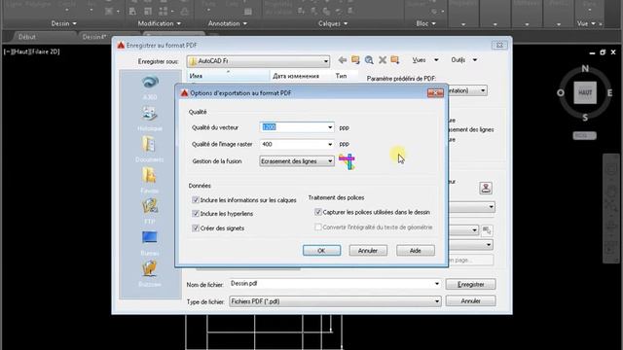
Task: Click the delete X icon in save dialog
Action: (x=383, y=60)
